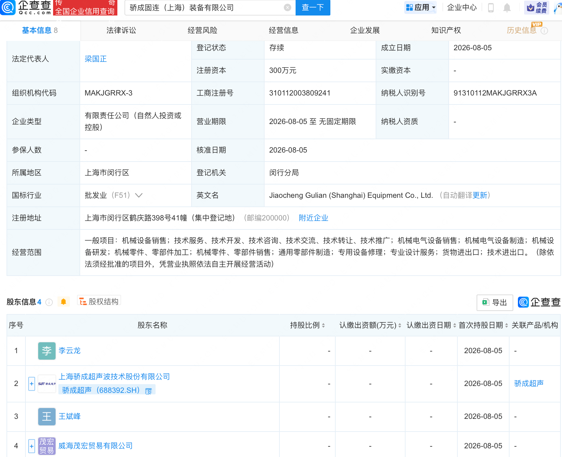Open shareholder 王斌峰 link
Screen dimensions: 562x457
pos(70,416)
